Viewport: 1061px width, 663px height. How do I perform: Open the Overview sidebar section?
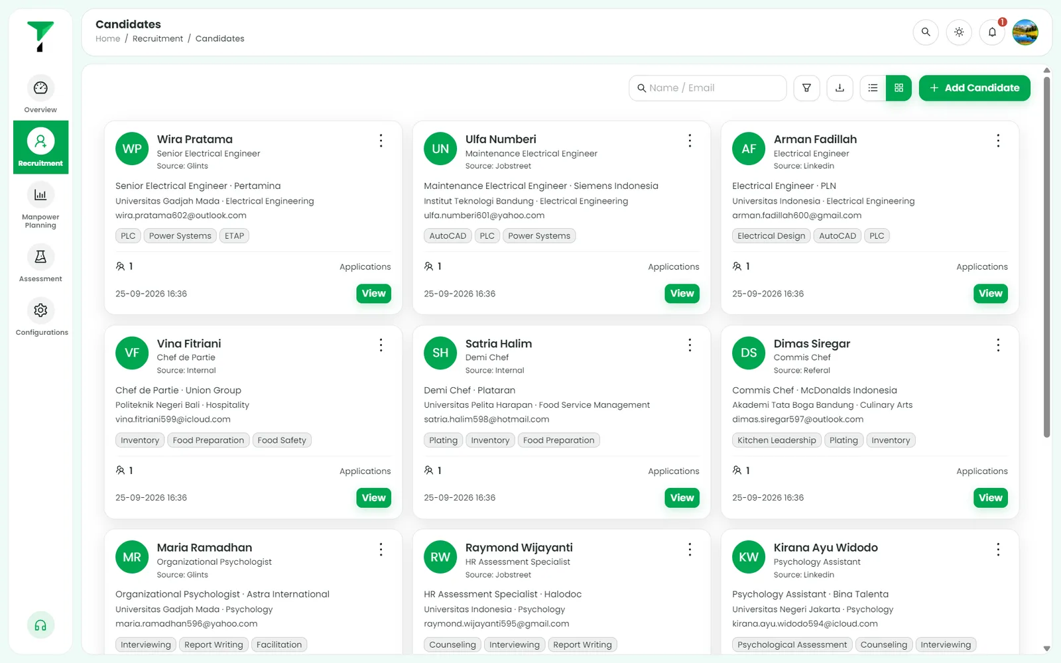click(x=40, y=94)
